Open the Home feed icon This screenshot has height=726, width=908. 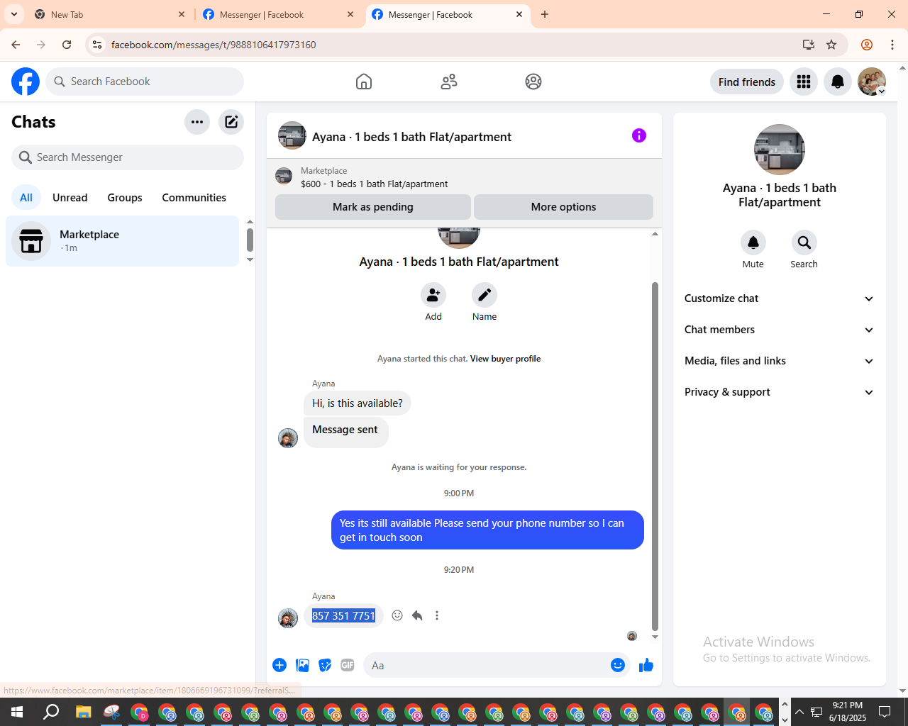(x=364, y=82)
